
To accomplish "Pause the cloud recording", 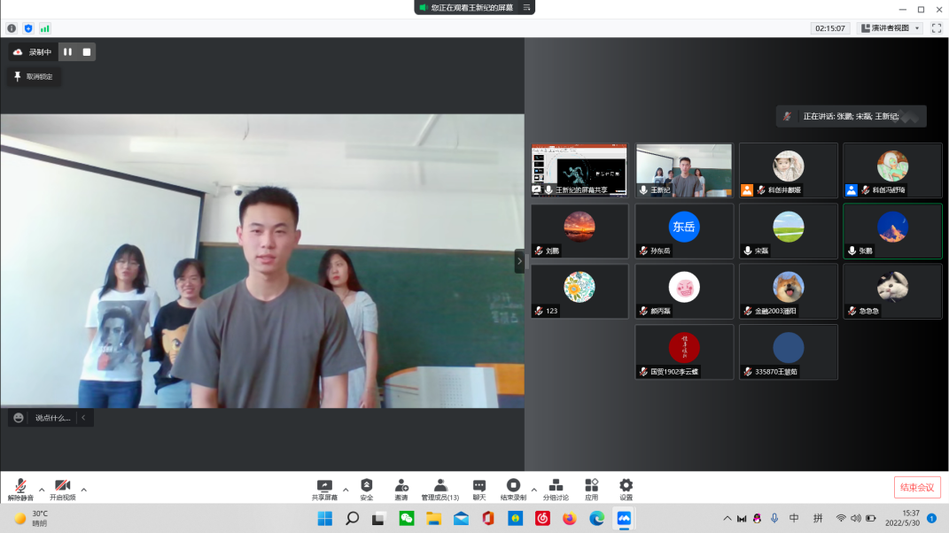I will click(x=67, y=52).
